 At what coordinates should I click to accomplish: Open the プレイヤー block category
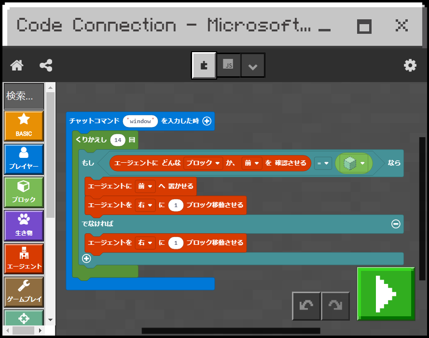24,159
